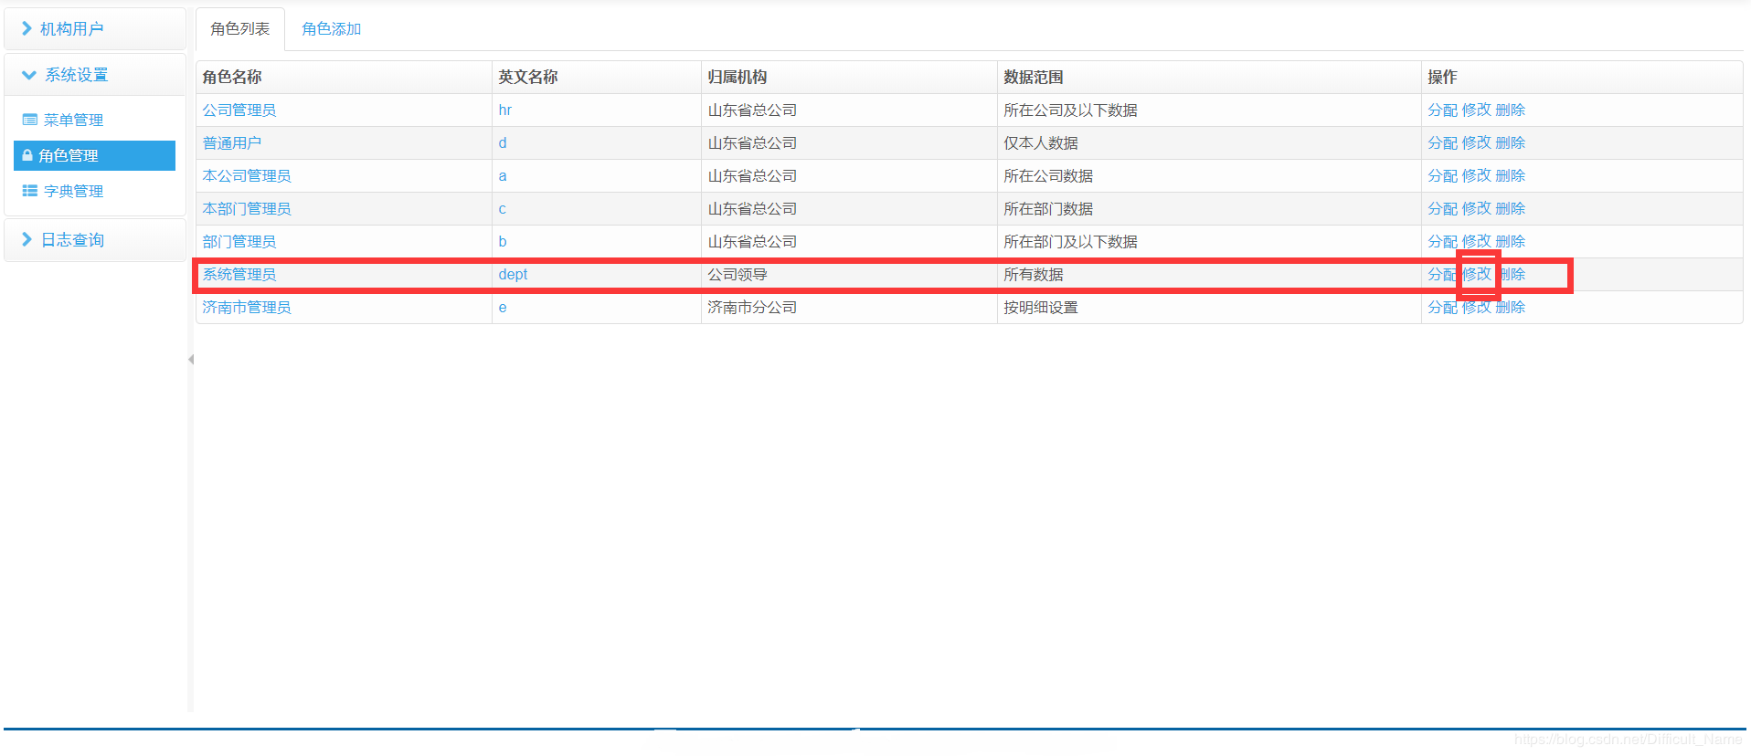Open the 系统管理员 role link
The height and width of the screenshot is (756, 1751).
click(239, 274)
